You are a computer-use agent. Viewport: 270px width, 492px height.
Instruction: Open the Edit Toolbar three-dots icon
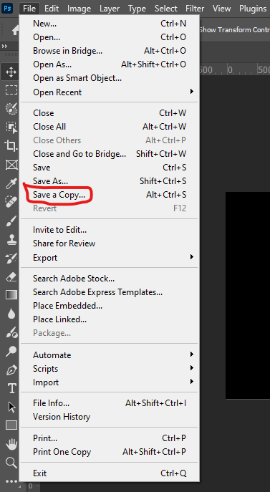[x=11, y=481]
